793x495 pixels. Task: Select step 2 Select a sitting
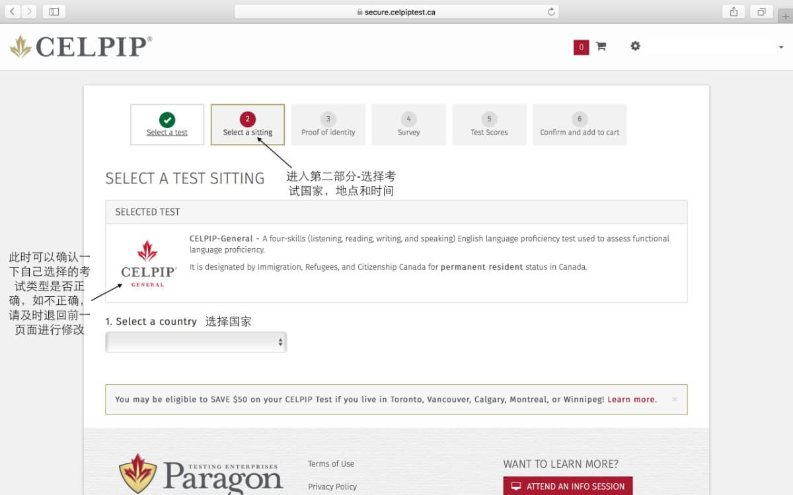[x=248, y=124]
